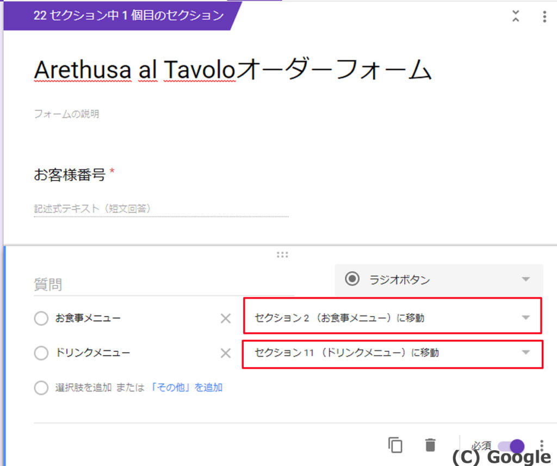
Task: Click 「その他」を追加 link
Action: pos(186,387)
